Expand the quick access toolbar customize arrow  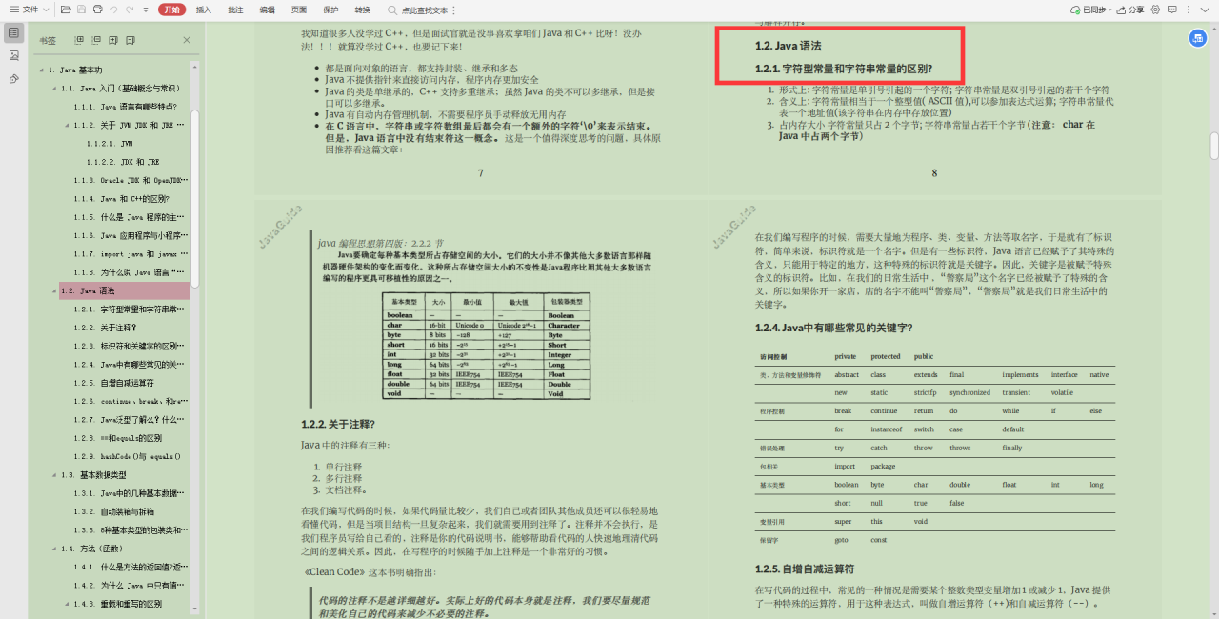coord(144,10)
